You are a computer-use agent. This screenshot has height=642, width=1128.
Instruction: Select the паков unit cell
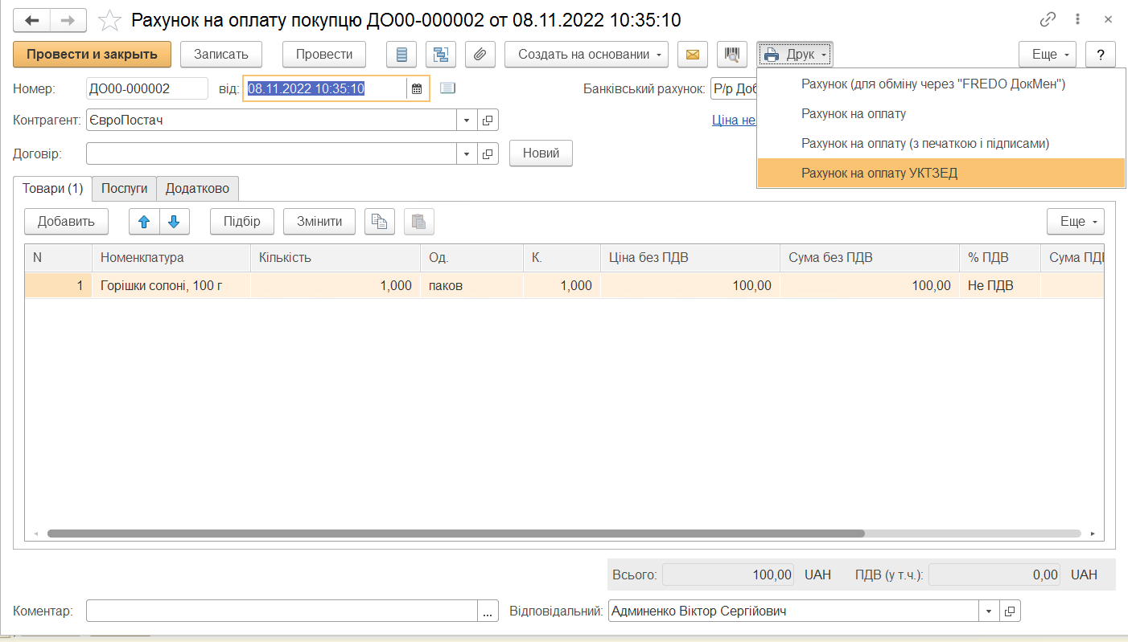click(471, 285)
